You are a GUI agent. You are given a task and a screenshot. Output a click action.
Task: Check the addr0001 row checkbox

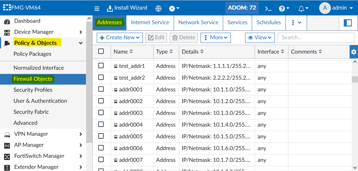click(101, 89)
